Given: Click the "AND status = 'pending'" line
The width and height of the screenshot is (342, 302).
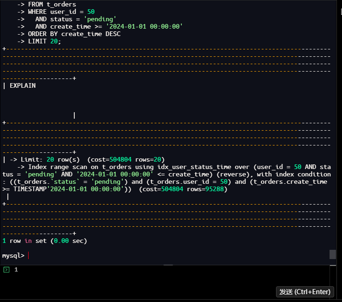Looking at the screenshot, I should 76,19.
